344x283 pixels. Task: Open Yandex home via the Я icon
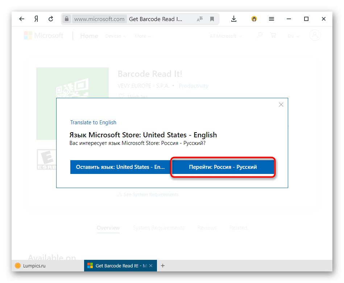click(36, 19)
